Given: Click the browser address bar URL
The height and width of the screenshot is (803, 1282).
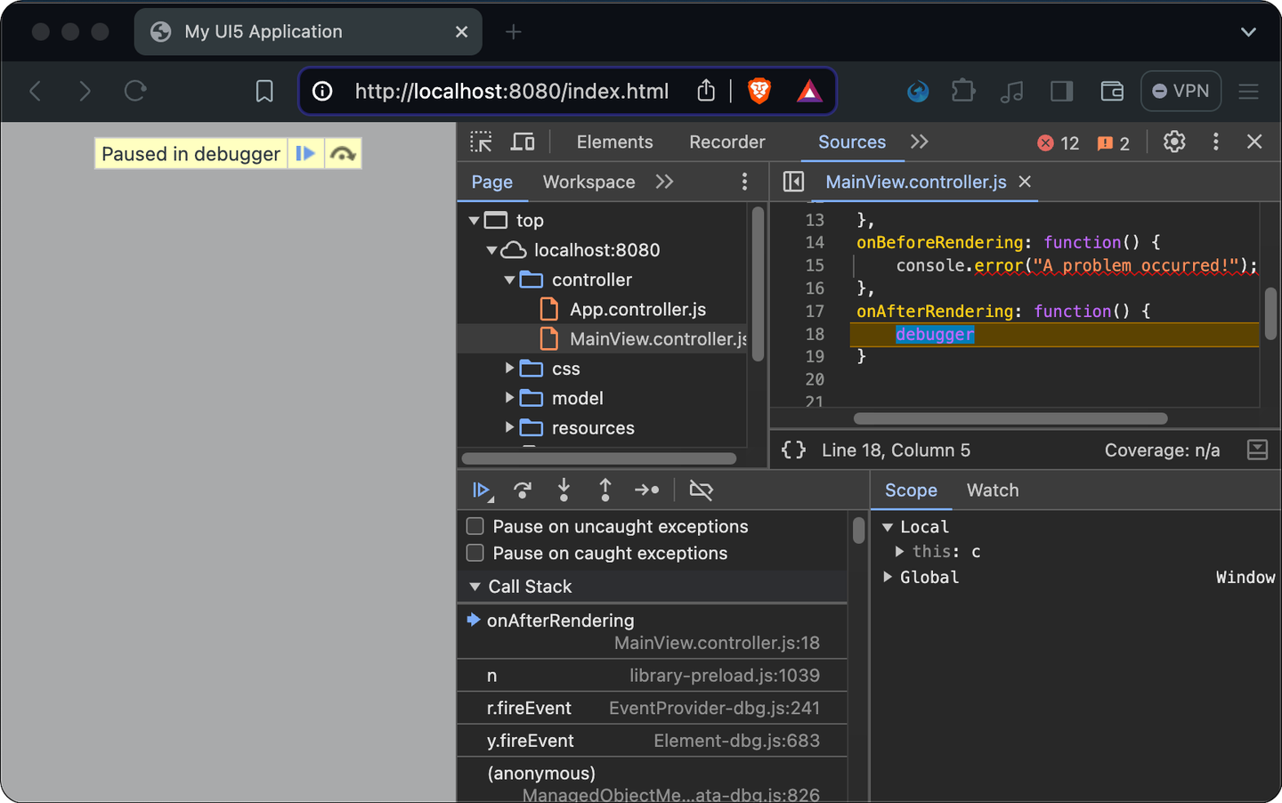Looking at the screenshot, I should tap(511, 91).
